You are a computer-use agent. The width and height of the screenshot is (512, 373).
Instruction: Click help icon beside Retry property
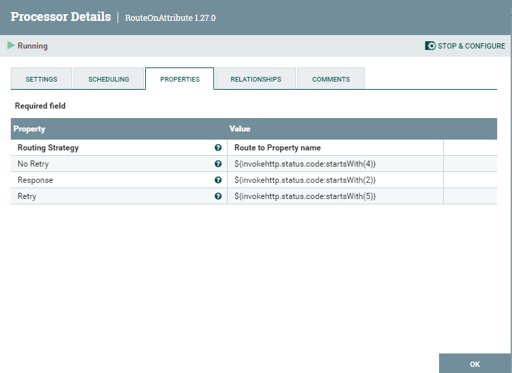218,196
